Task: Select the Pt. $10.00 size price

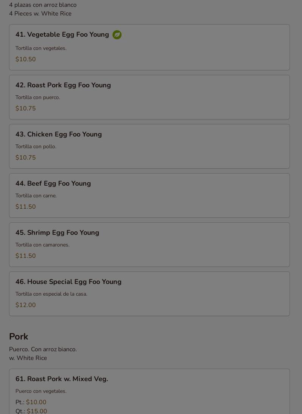Action: pos(36,402)
